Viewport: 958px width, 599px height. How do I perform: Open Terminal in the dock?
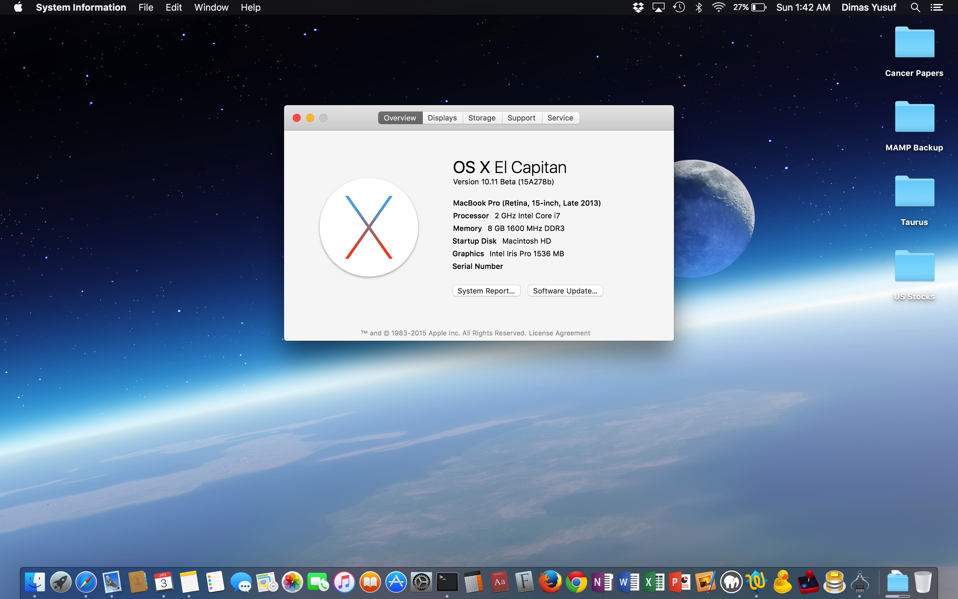[x=447, y=582]
